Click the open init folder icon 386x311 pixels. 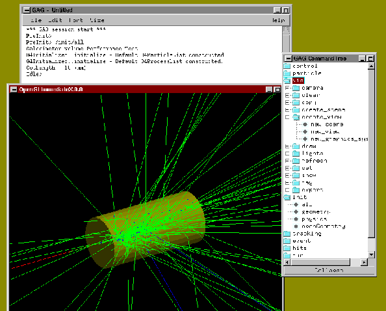pyautogui.click(x=287, y=197)
